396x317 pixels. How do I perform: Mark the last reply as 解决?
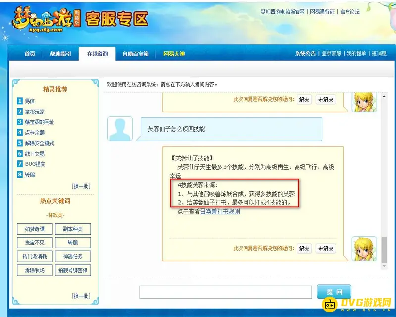[304, 249]
